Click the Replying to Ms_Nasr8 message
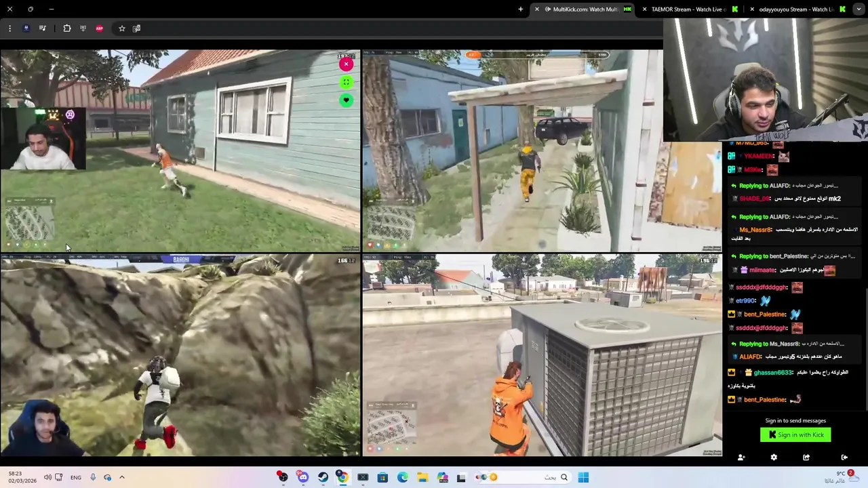The width and height of the screenshot is (868, 488). click(x=788, y=344)
